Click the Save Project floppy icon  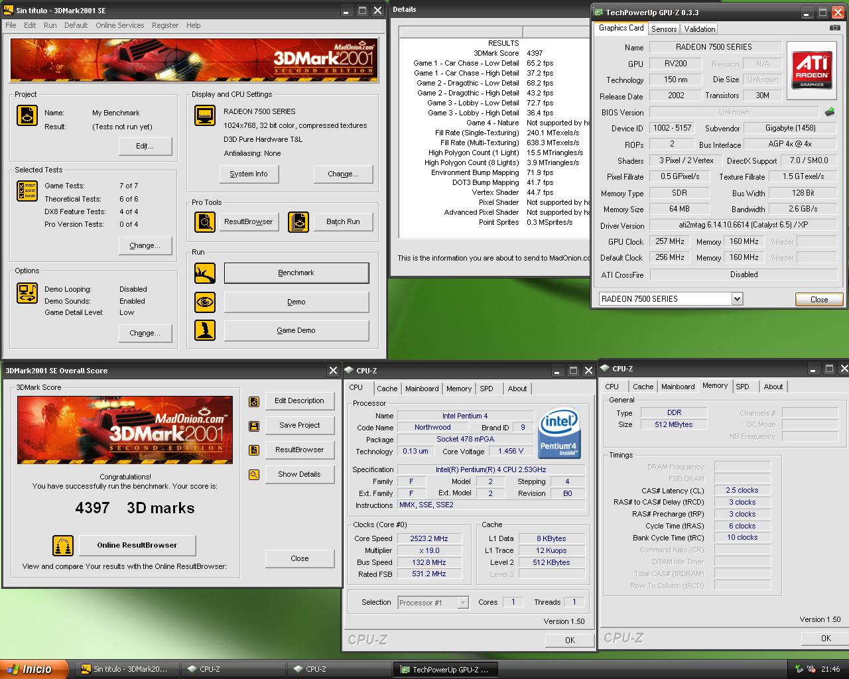(x=253, y=426)
